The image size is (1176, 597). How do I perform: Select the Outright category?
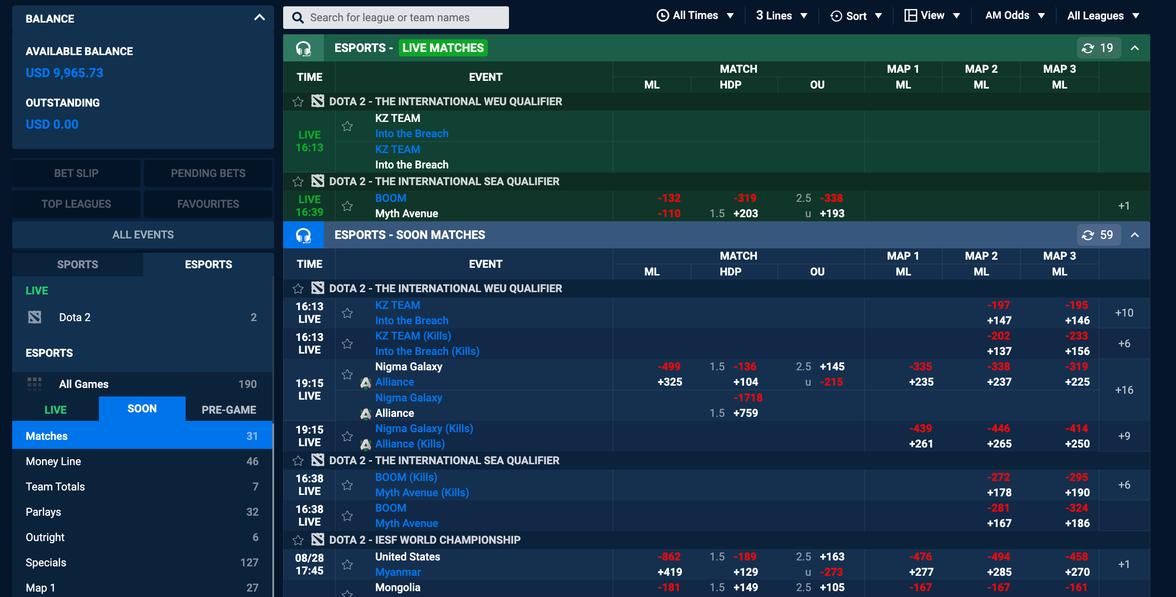[142, 537]
